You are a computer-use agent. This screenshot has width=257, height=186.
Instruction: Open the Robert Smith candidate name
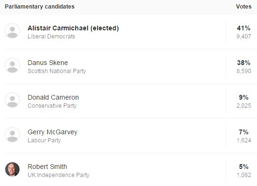pos(47,167)
